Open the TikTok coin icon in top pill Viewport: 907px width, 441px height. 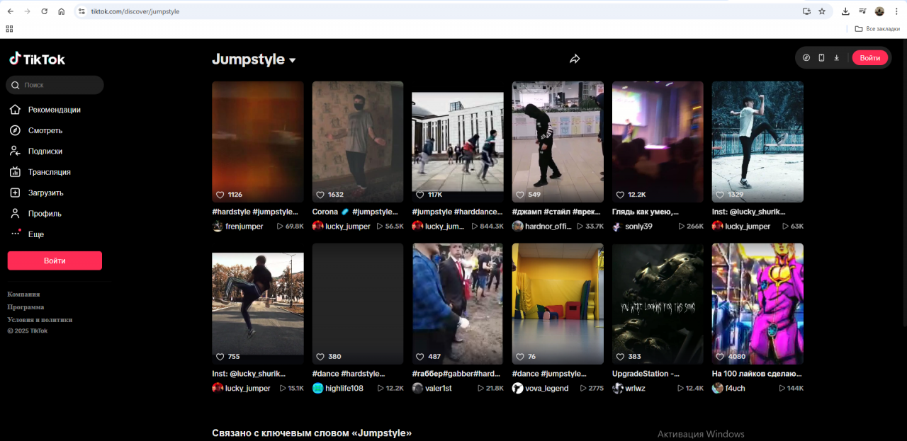(806, 58)
